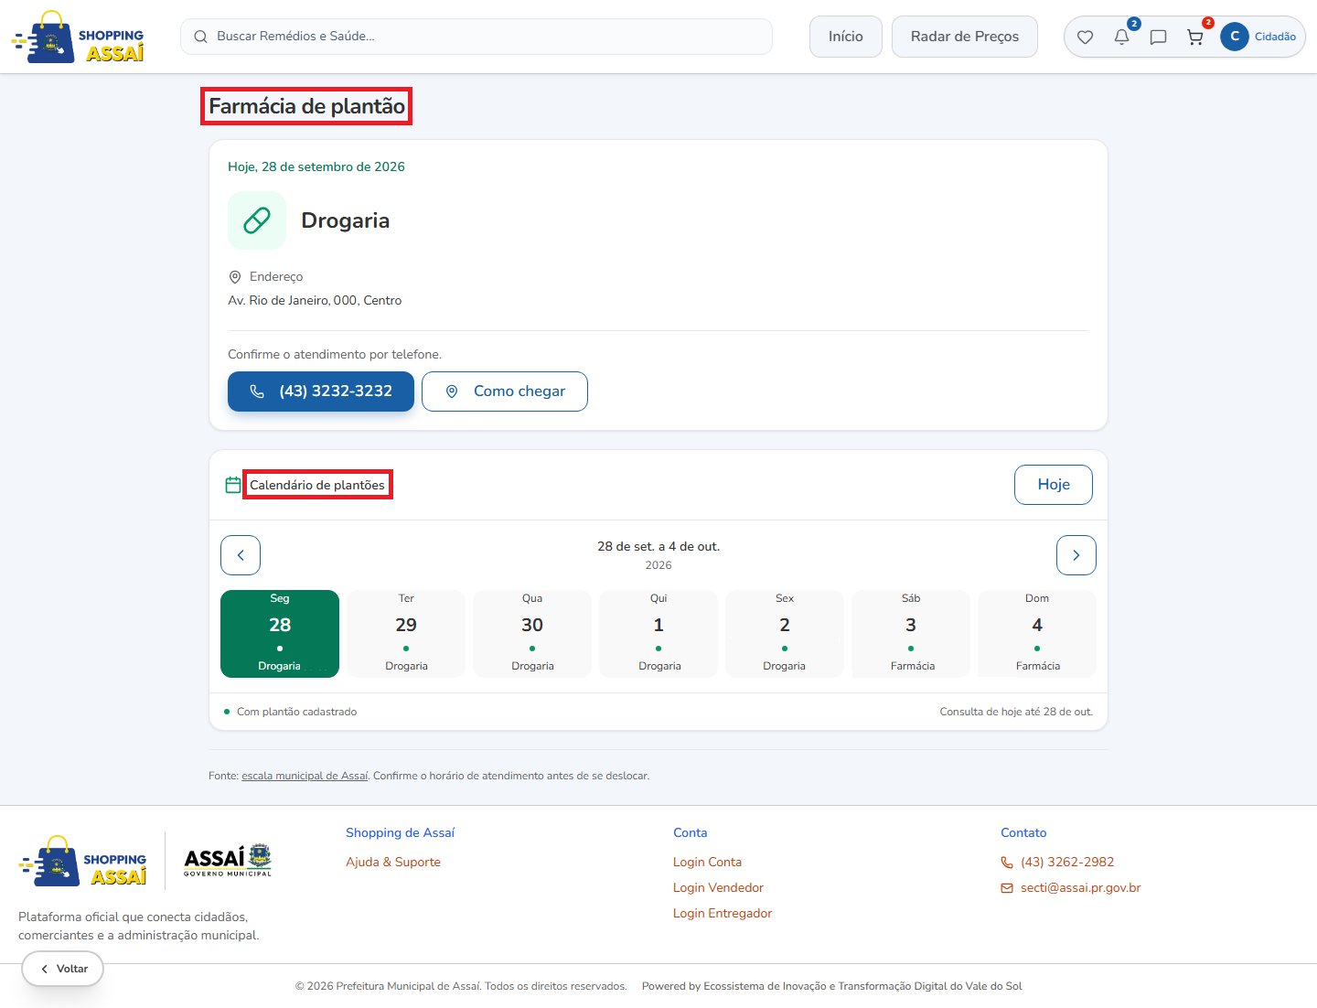Click the Como chegar button
The width and height of the screenshot is (1317, 1008).
coord(505,391)
